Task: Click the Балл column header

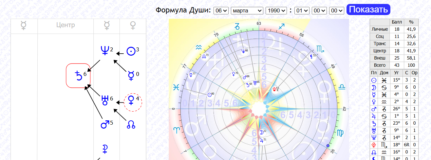Action: [397, 22]
